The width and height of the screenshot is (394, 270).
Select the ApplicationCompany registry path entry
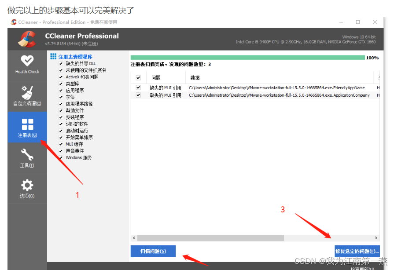(x=279, y=95)
